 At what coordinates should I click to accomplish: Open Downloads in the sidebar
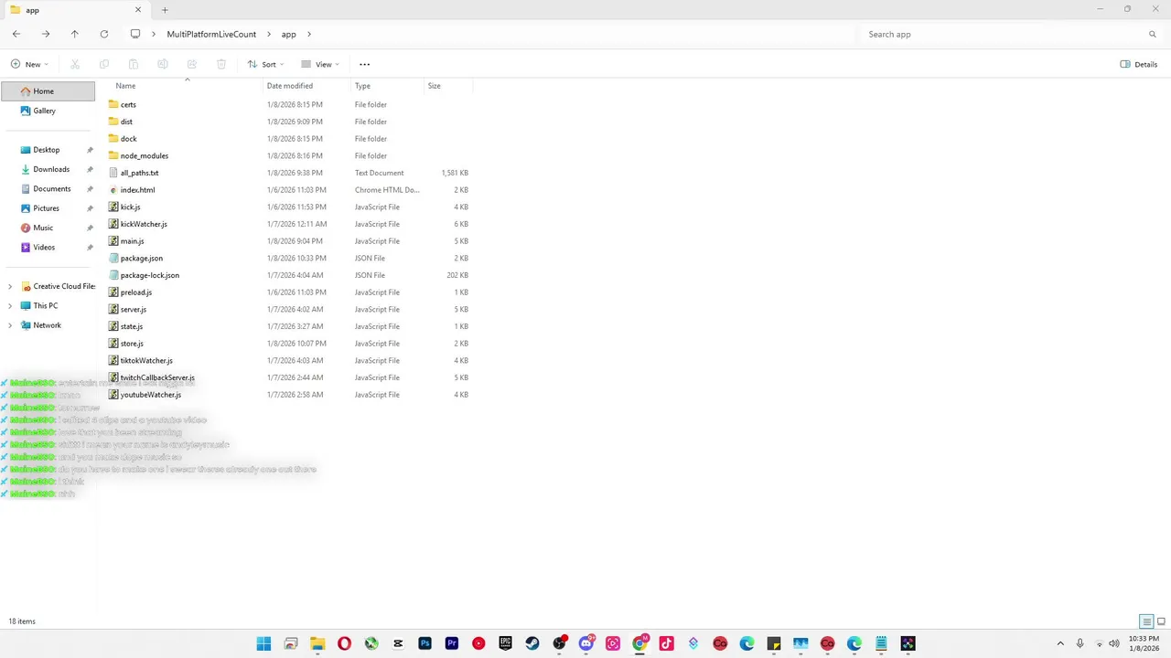coord(51,169)
